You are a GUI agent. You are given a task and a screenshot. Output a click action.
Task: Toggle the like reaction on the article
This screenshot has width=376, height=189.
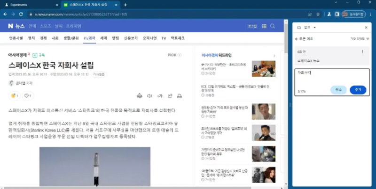[x=14, y=96]
